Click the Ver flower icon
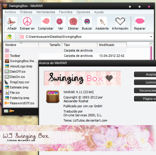The height and width of the screenshot is (155, 156). tap(60, 21)
